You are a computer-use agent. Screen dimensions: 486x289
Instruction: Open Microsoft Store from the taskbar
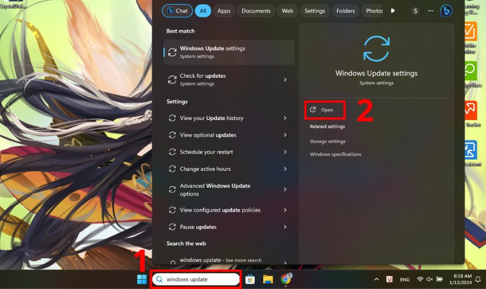250,279
